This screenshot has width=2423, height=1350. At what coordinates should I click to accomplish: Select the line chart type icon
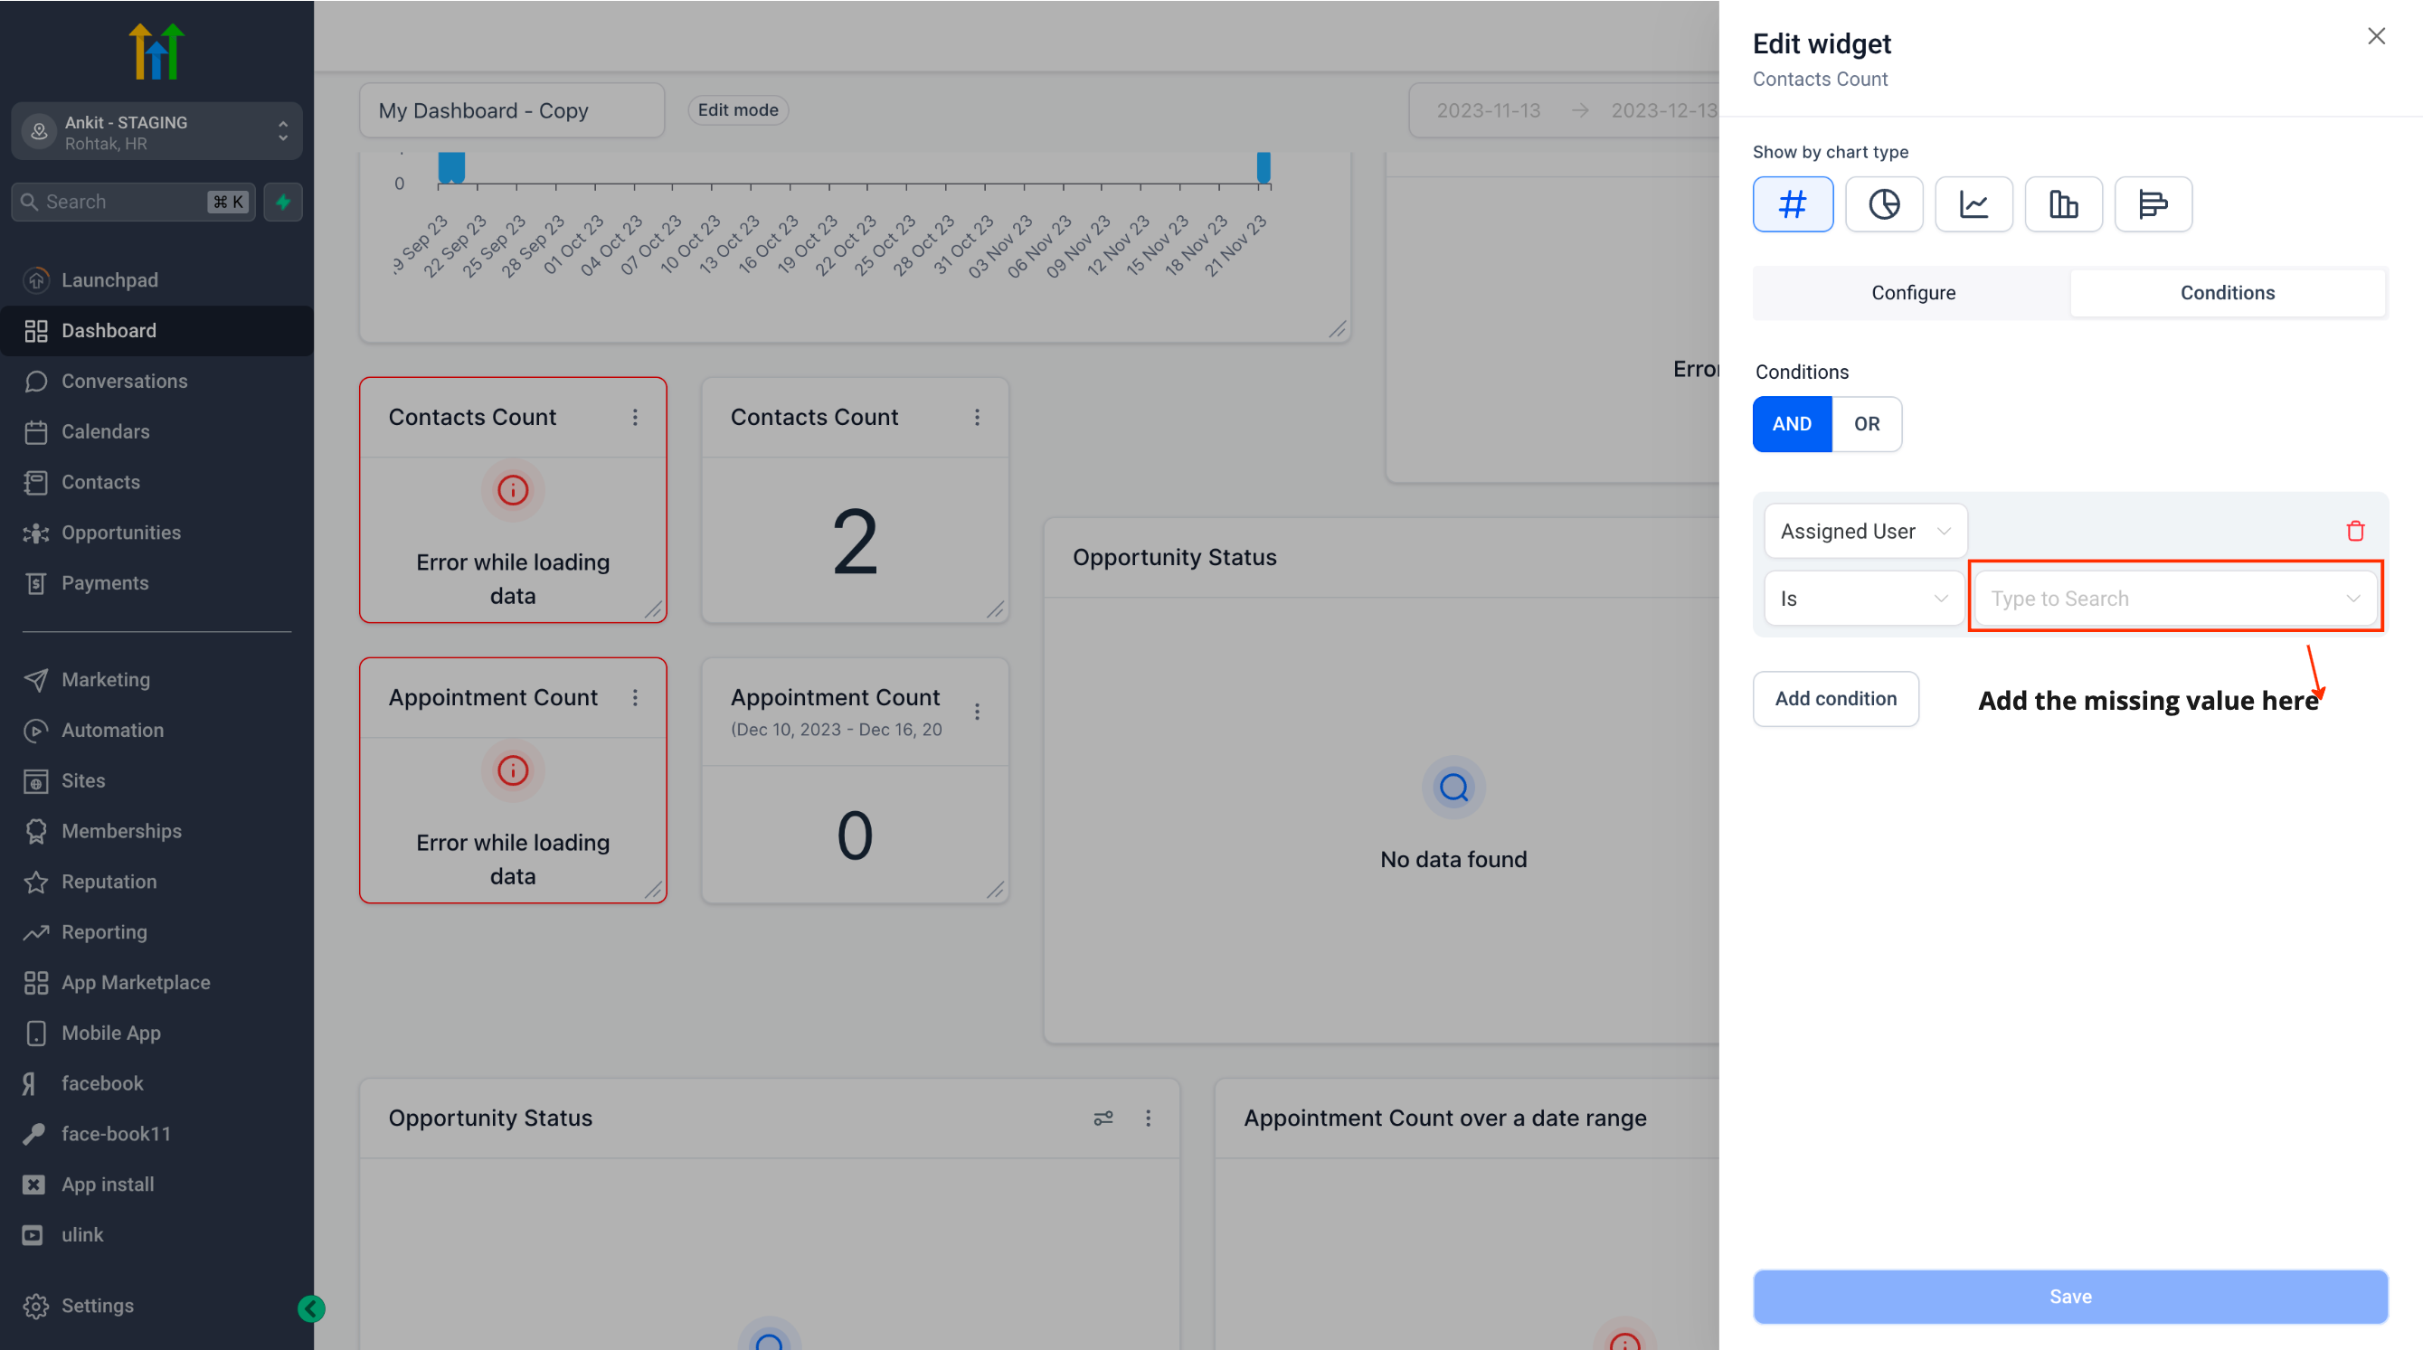[1973, 204]
